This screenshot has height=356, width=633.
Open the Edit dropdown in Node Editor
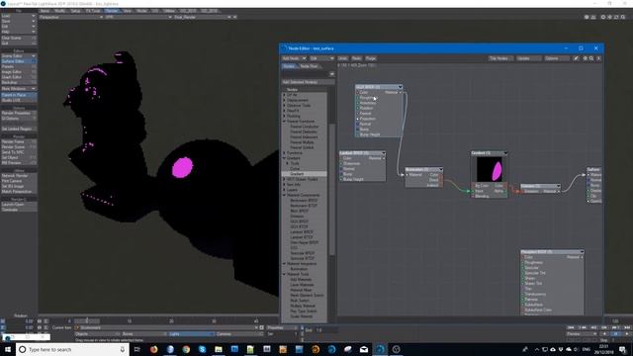pos(321,58)
